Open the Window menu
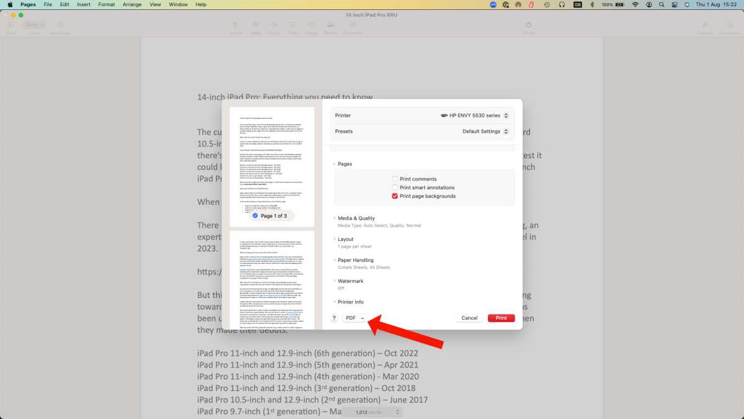744x419 pixels. pyautogui.click(x=179, y=4)
